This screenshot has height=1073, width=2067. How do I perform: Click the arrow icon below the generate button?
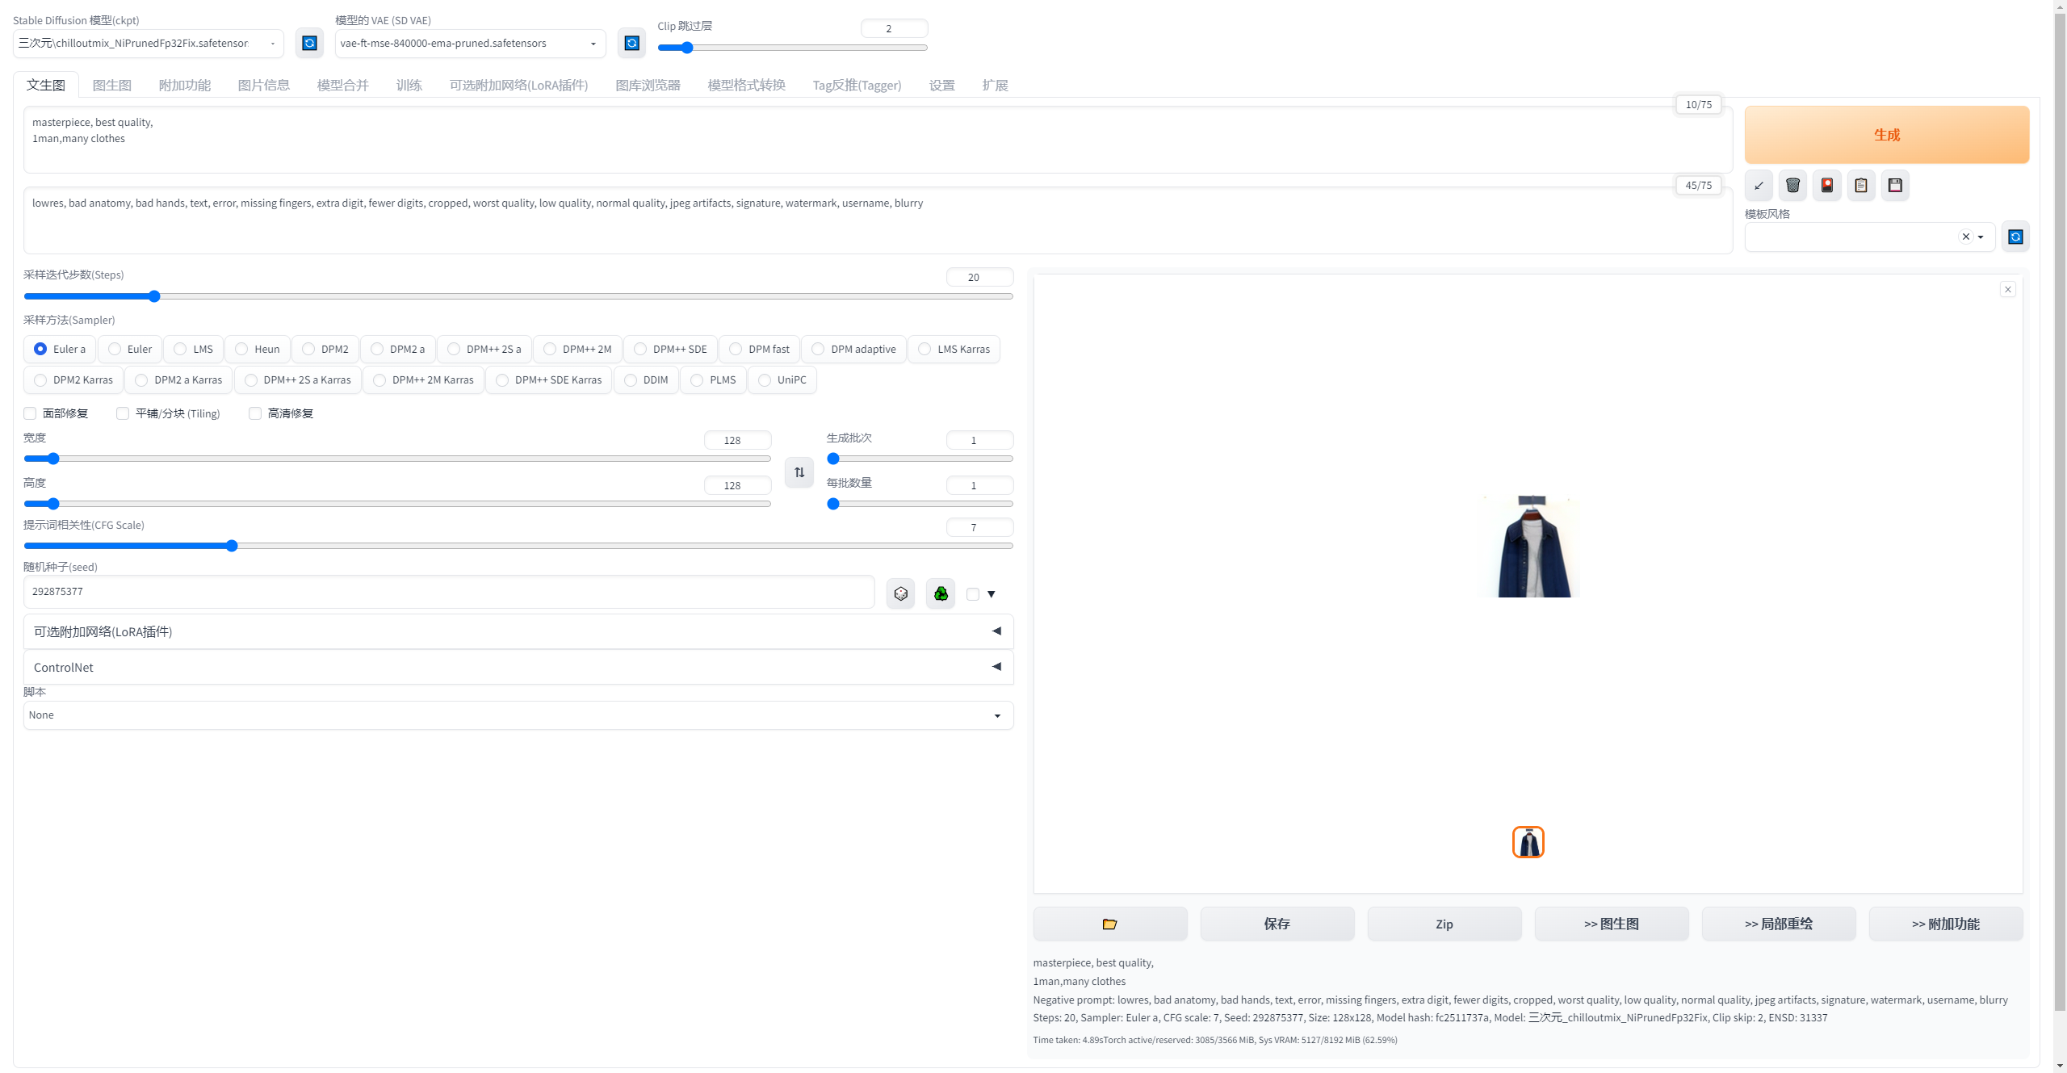pyautogui.click(x=1759, y=186)
